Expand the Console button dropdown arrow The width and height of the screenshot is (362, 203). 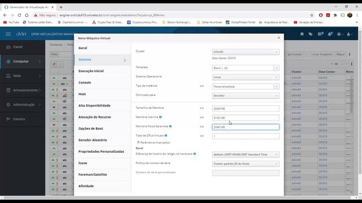307,54
